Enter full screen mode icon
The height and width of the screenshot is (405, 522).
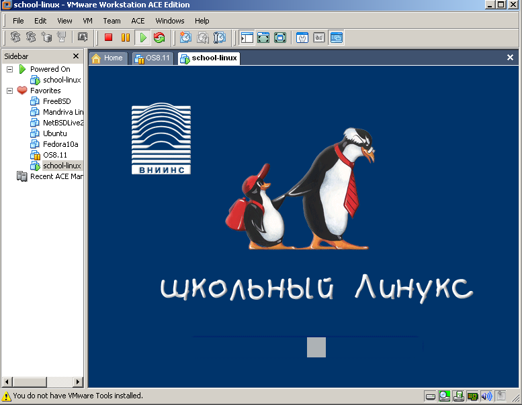[280, 38]
